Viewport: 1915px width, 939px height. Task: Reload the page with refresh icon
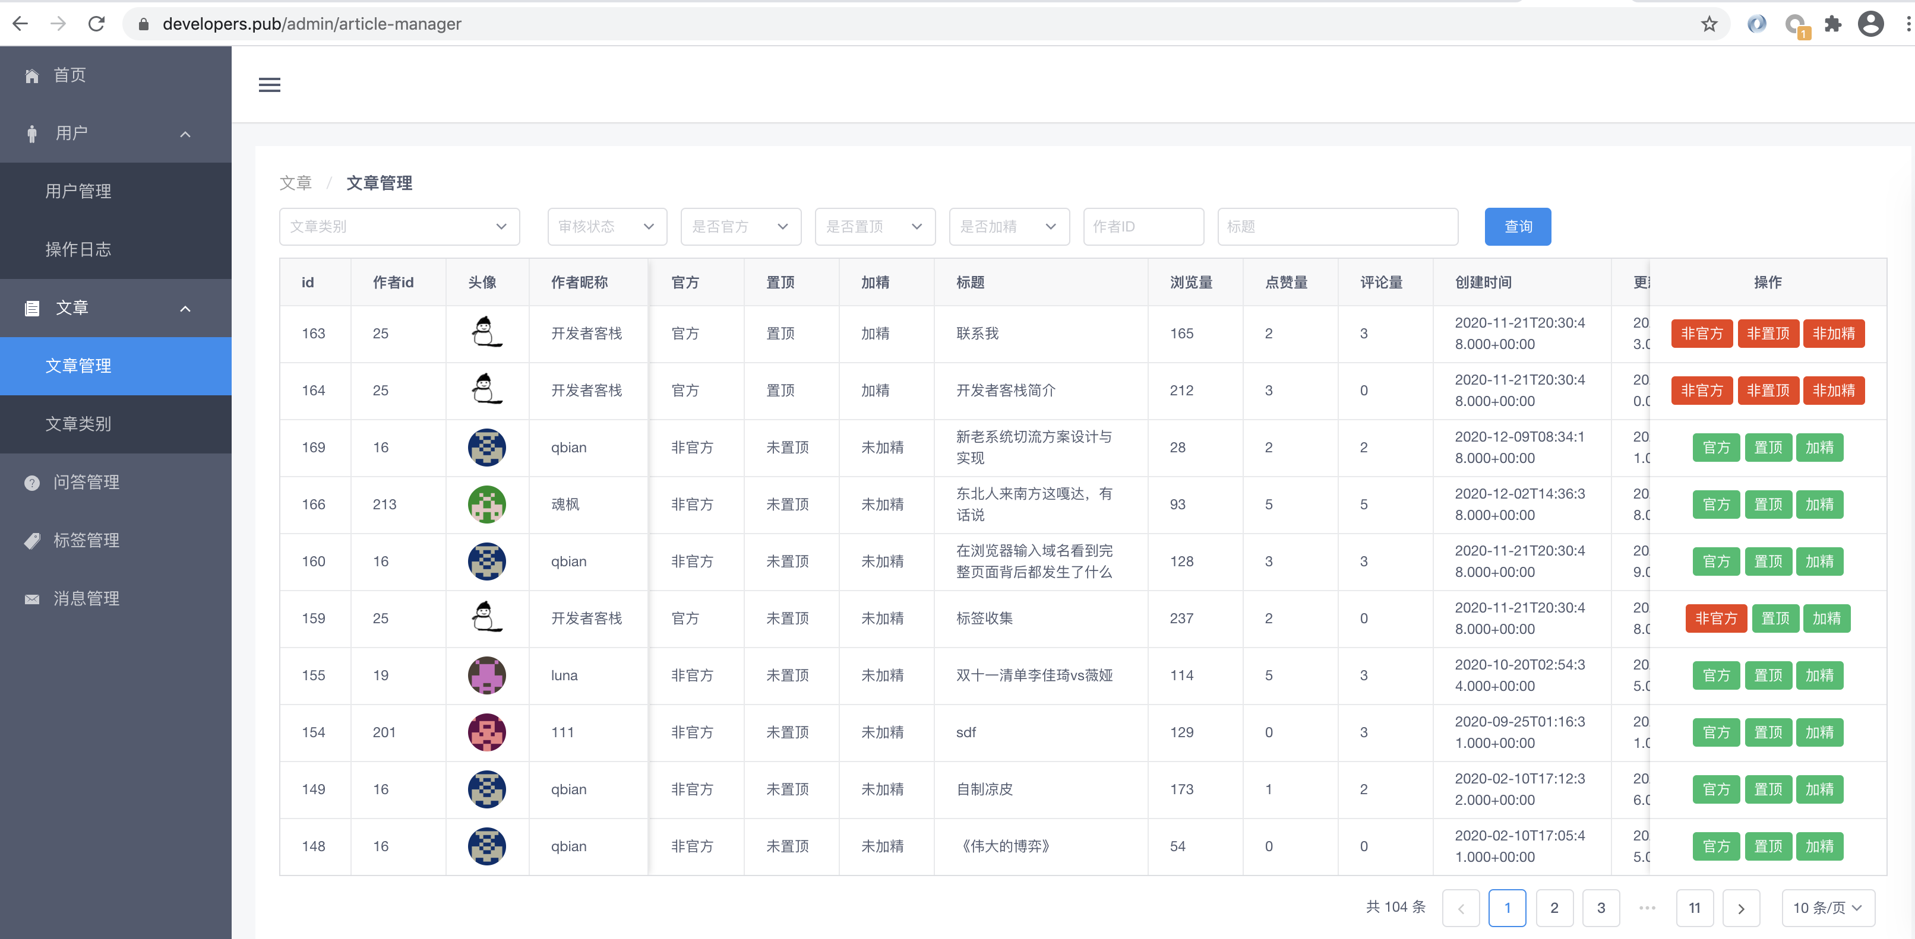(x=97, y=24)
